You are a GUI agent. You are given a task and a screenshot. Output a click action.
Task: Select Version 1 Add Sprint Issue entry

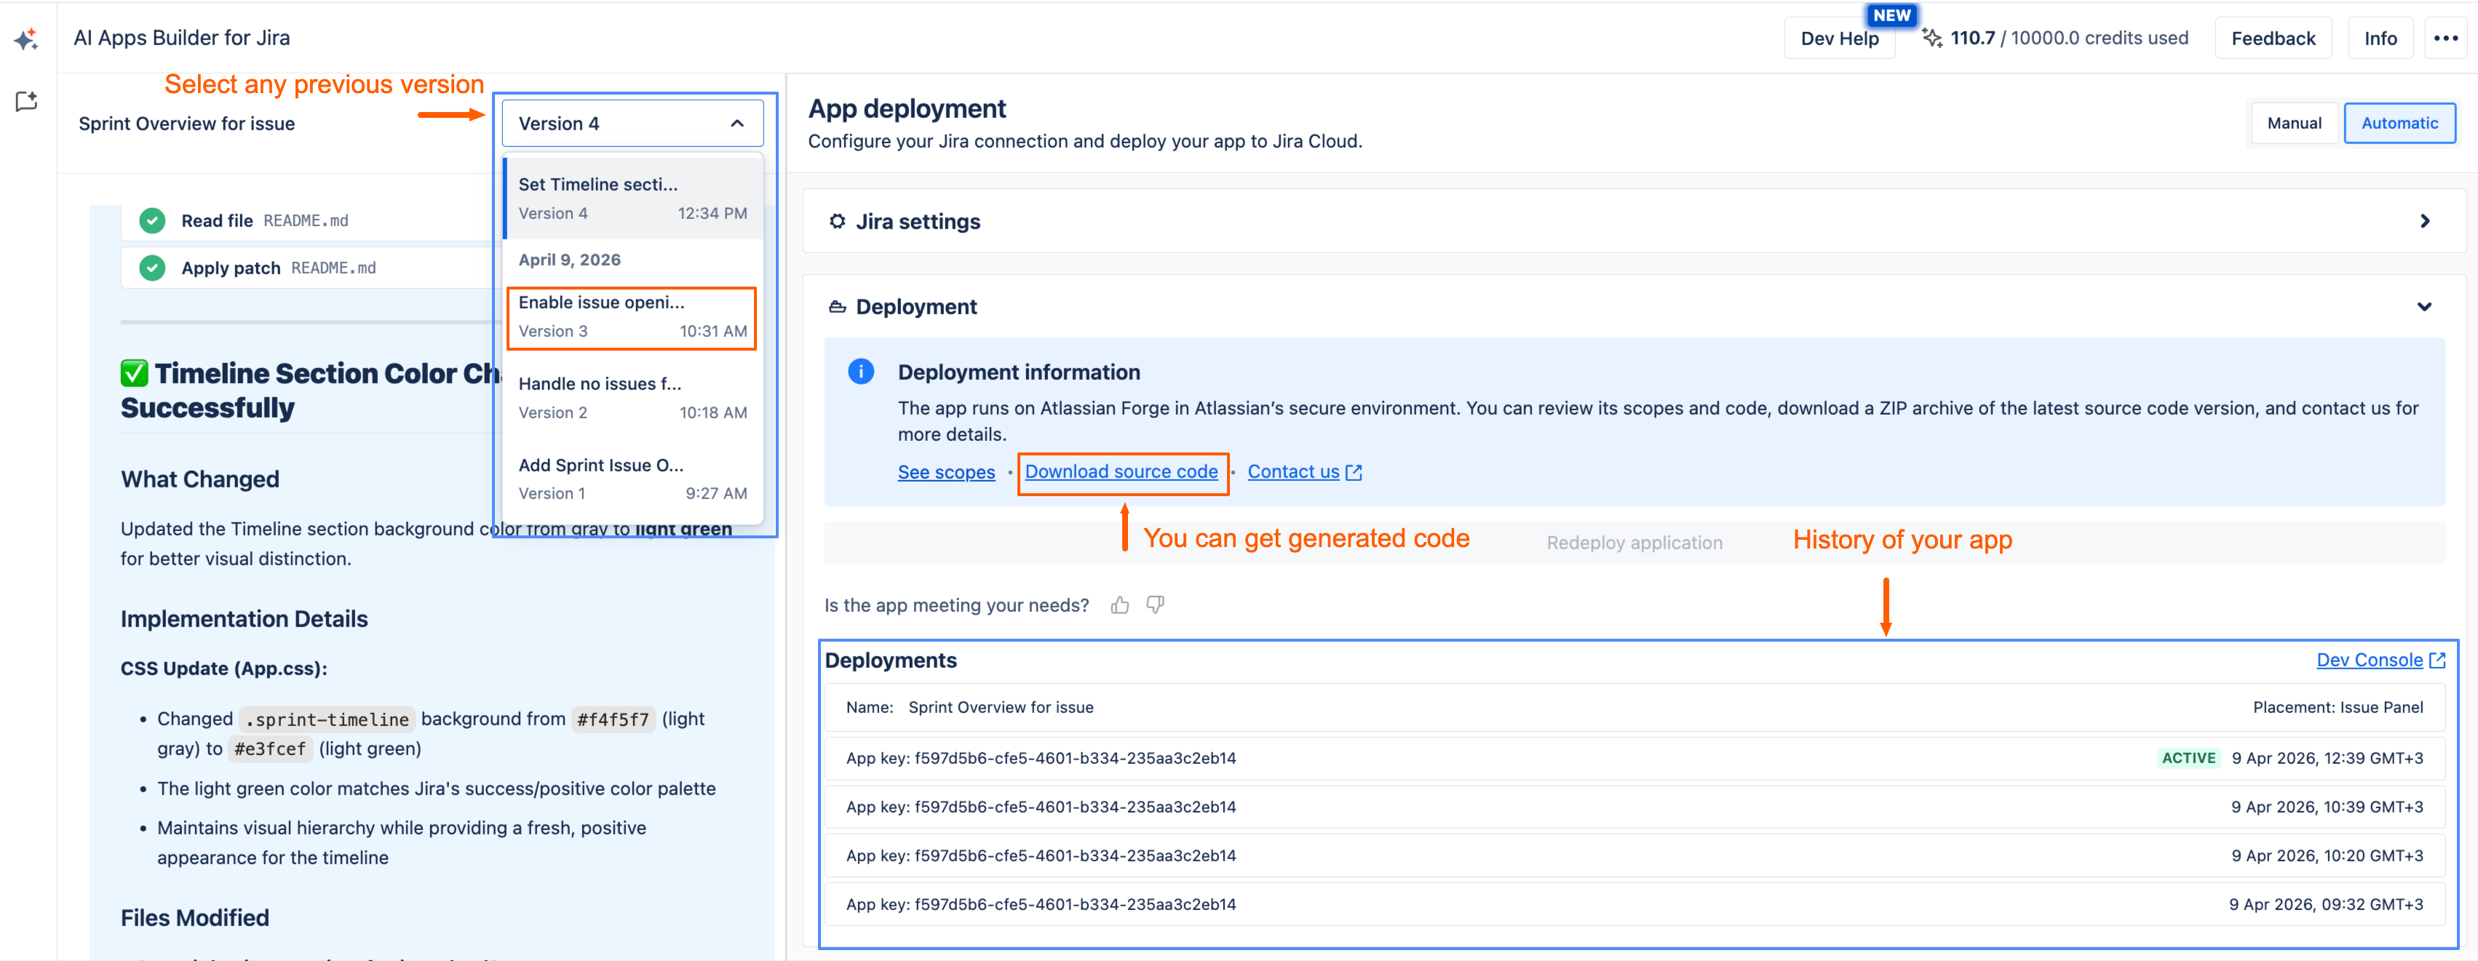[633, 478]
